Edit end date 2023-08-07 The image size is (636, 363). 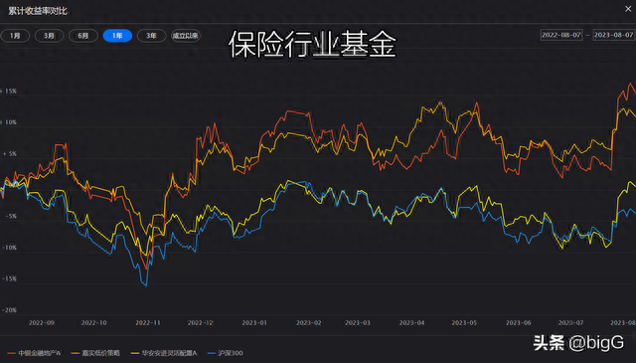pos(613,35)
